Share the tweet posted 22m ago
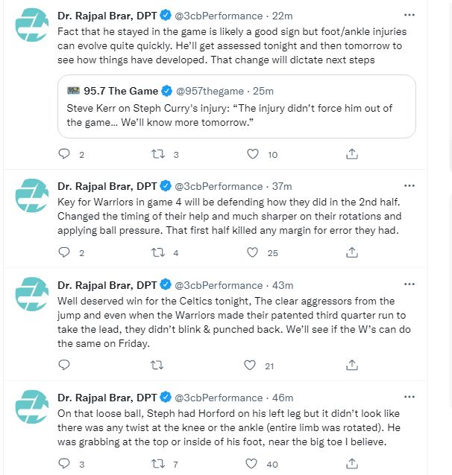Viewport: 452px width, 475px height. coord(351,154)
